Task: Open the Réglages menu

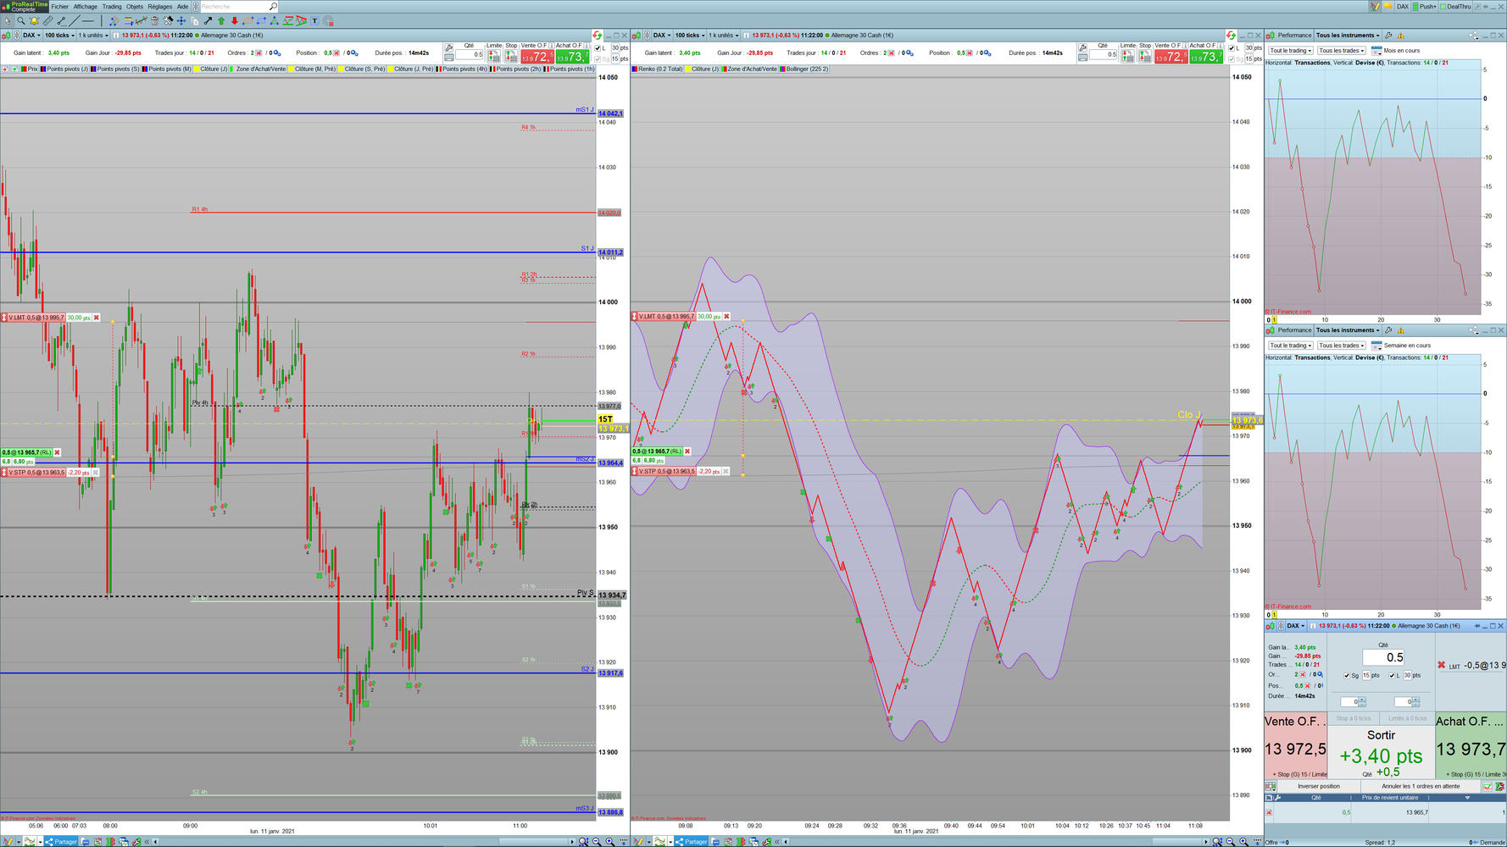Action: coord(159,7)
